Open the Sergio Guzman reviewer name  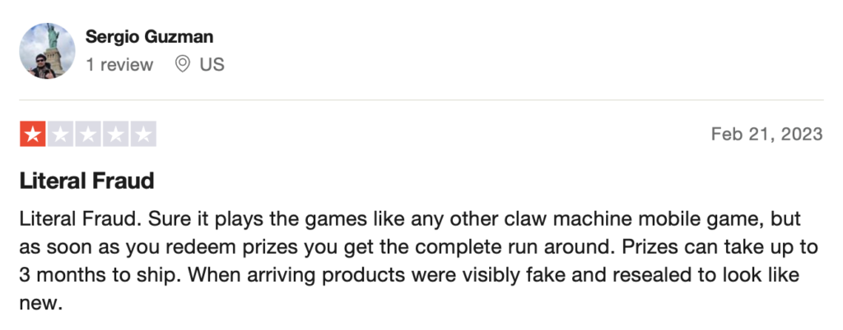pos(150,37)
